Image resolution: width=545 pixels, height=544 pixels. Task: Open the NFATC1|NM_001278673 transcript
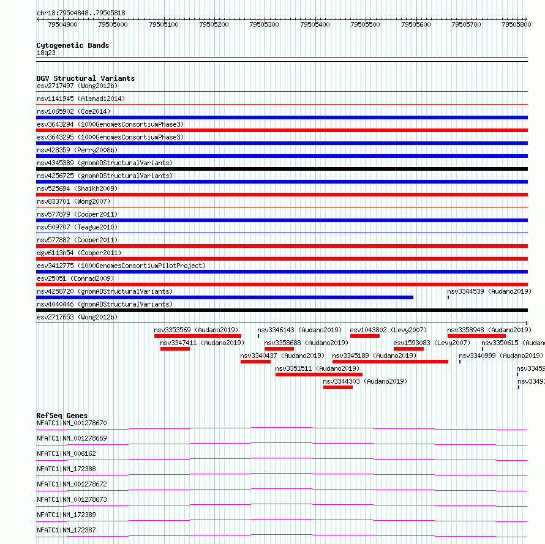click(x=72, y=499)
